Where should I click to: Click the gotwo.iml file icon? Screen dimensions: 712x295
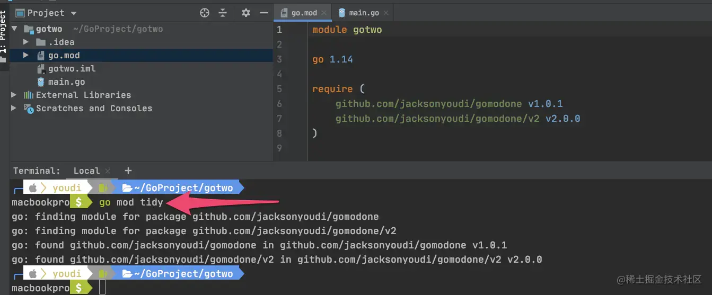40,68
